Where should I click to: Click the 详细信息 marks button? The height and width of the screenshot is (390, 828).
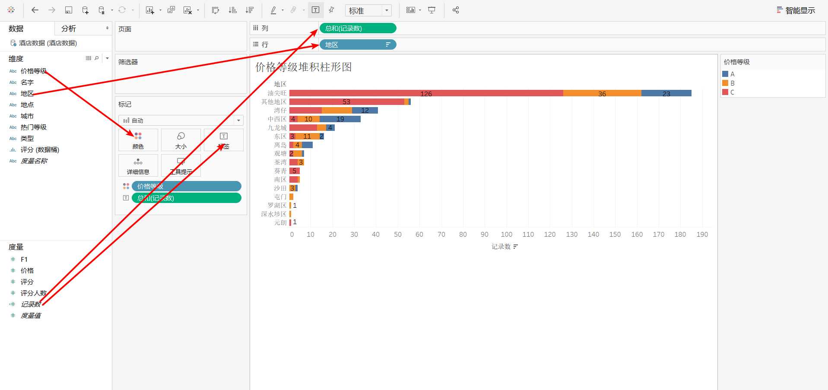(x=138, y=165)
